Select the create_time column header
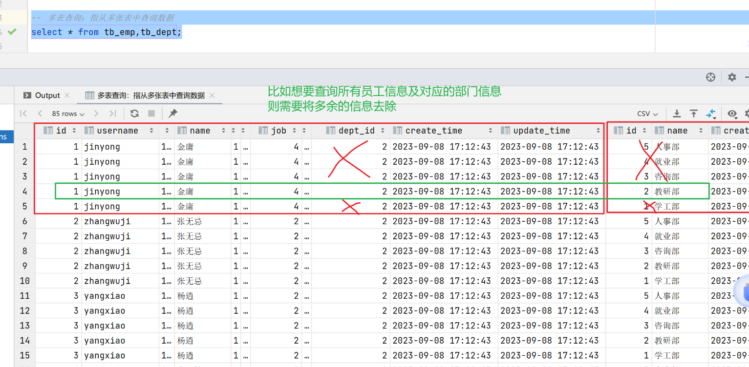The width and height of the screenshot is (749, 367). [x=444, y=131]
